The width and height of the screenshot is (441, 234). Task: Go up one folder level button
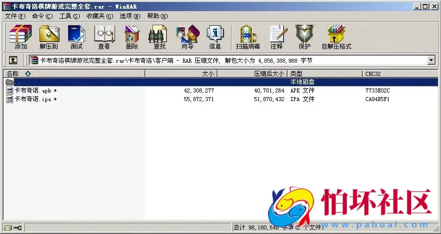click(13, 60)
